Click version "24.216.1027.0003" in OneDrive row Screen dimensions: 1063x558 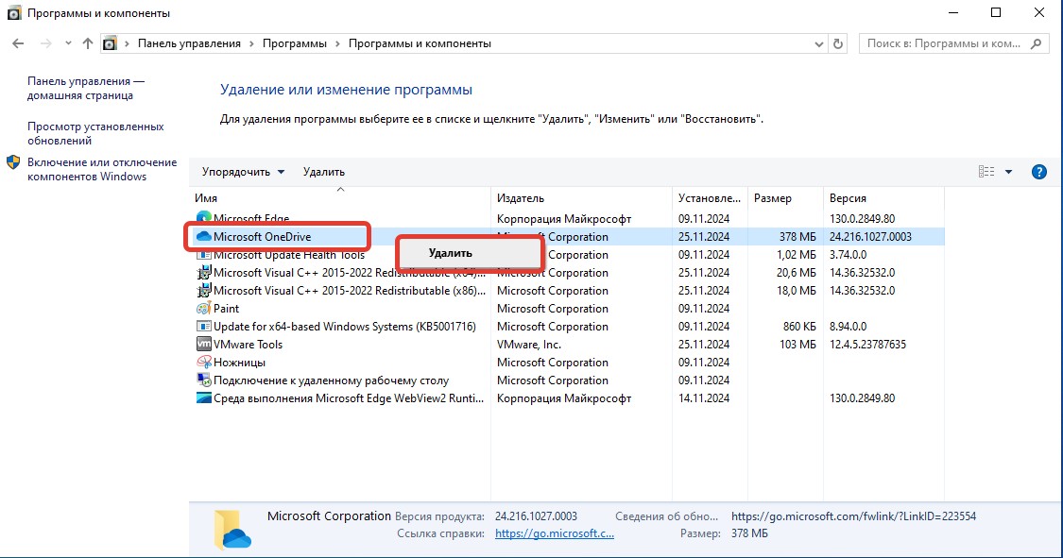(x=870, y=236)
